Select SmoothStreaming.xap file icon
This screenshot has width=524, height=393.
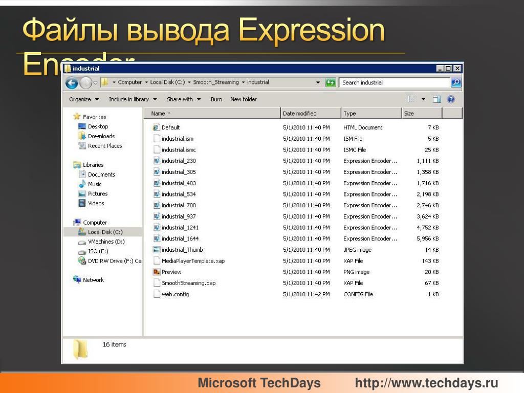[156, 282]
